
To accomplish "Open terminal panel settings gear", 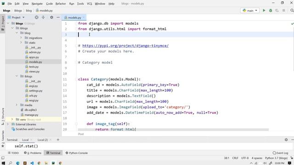I will tap(286, 140).
